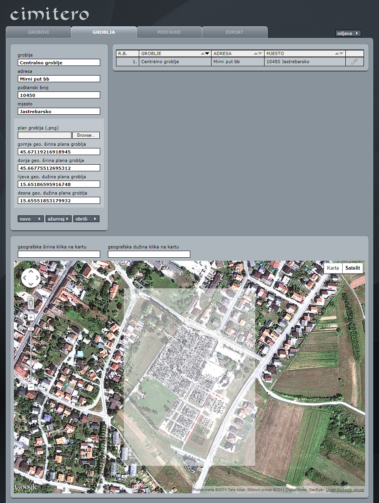The width and height of the screenshot is (379, 503).
Task: Open the GROBOVI tab
Action: click(39, 32)
